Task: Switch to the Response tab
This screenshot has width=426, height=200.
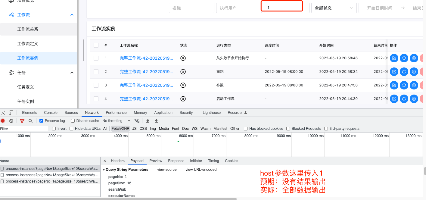Action: coord(176,161)
